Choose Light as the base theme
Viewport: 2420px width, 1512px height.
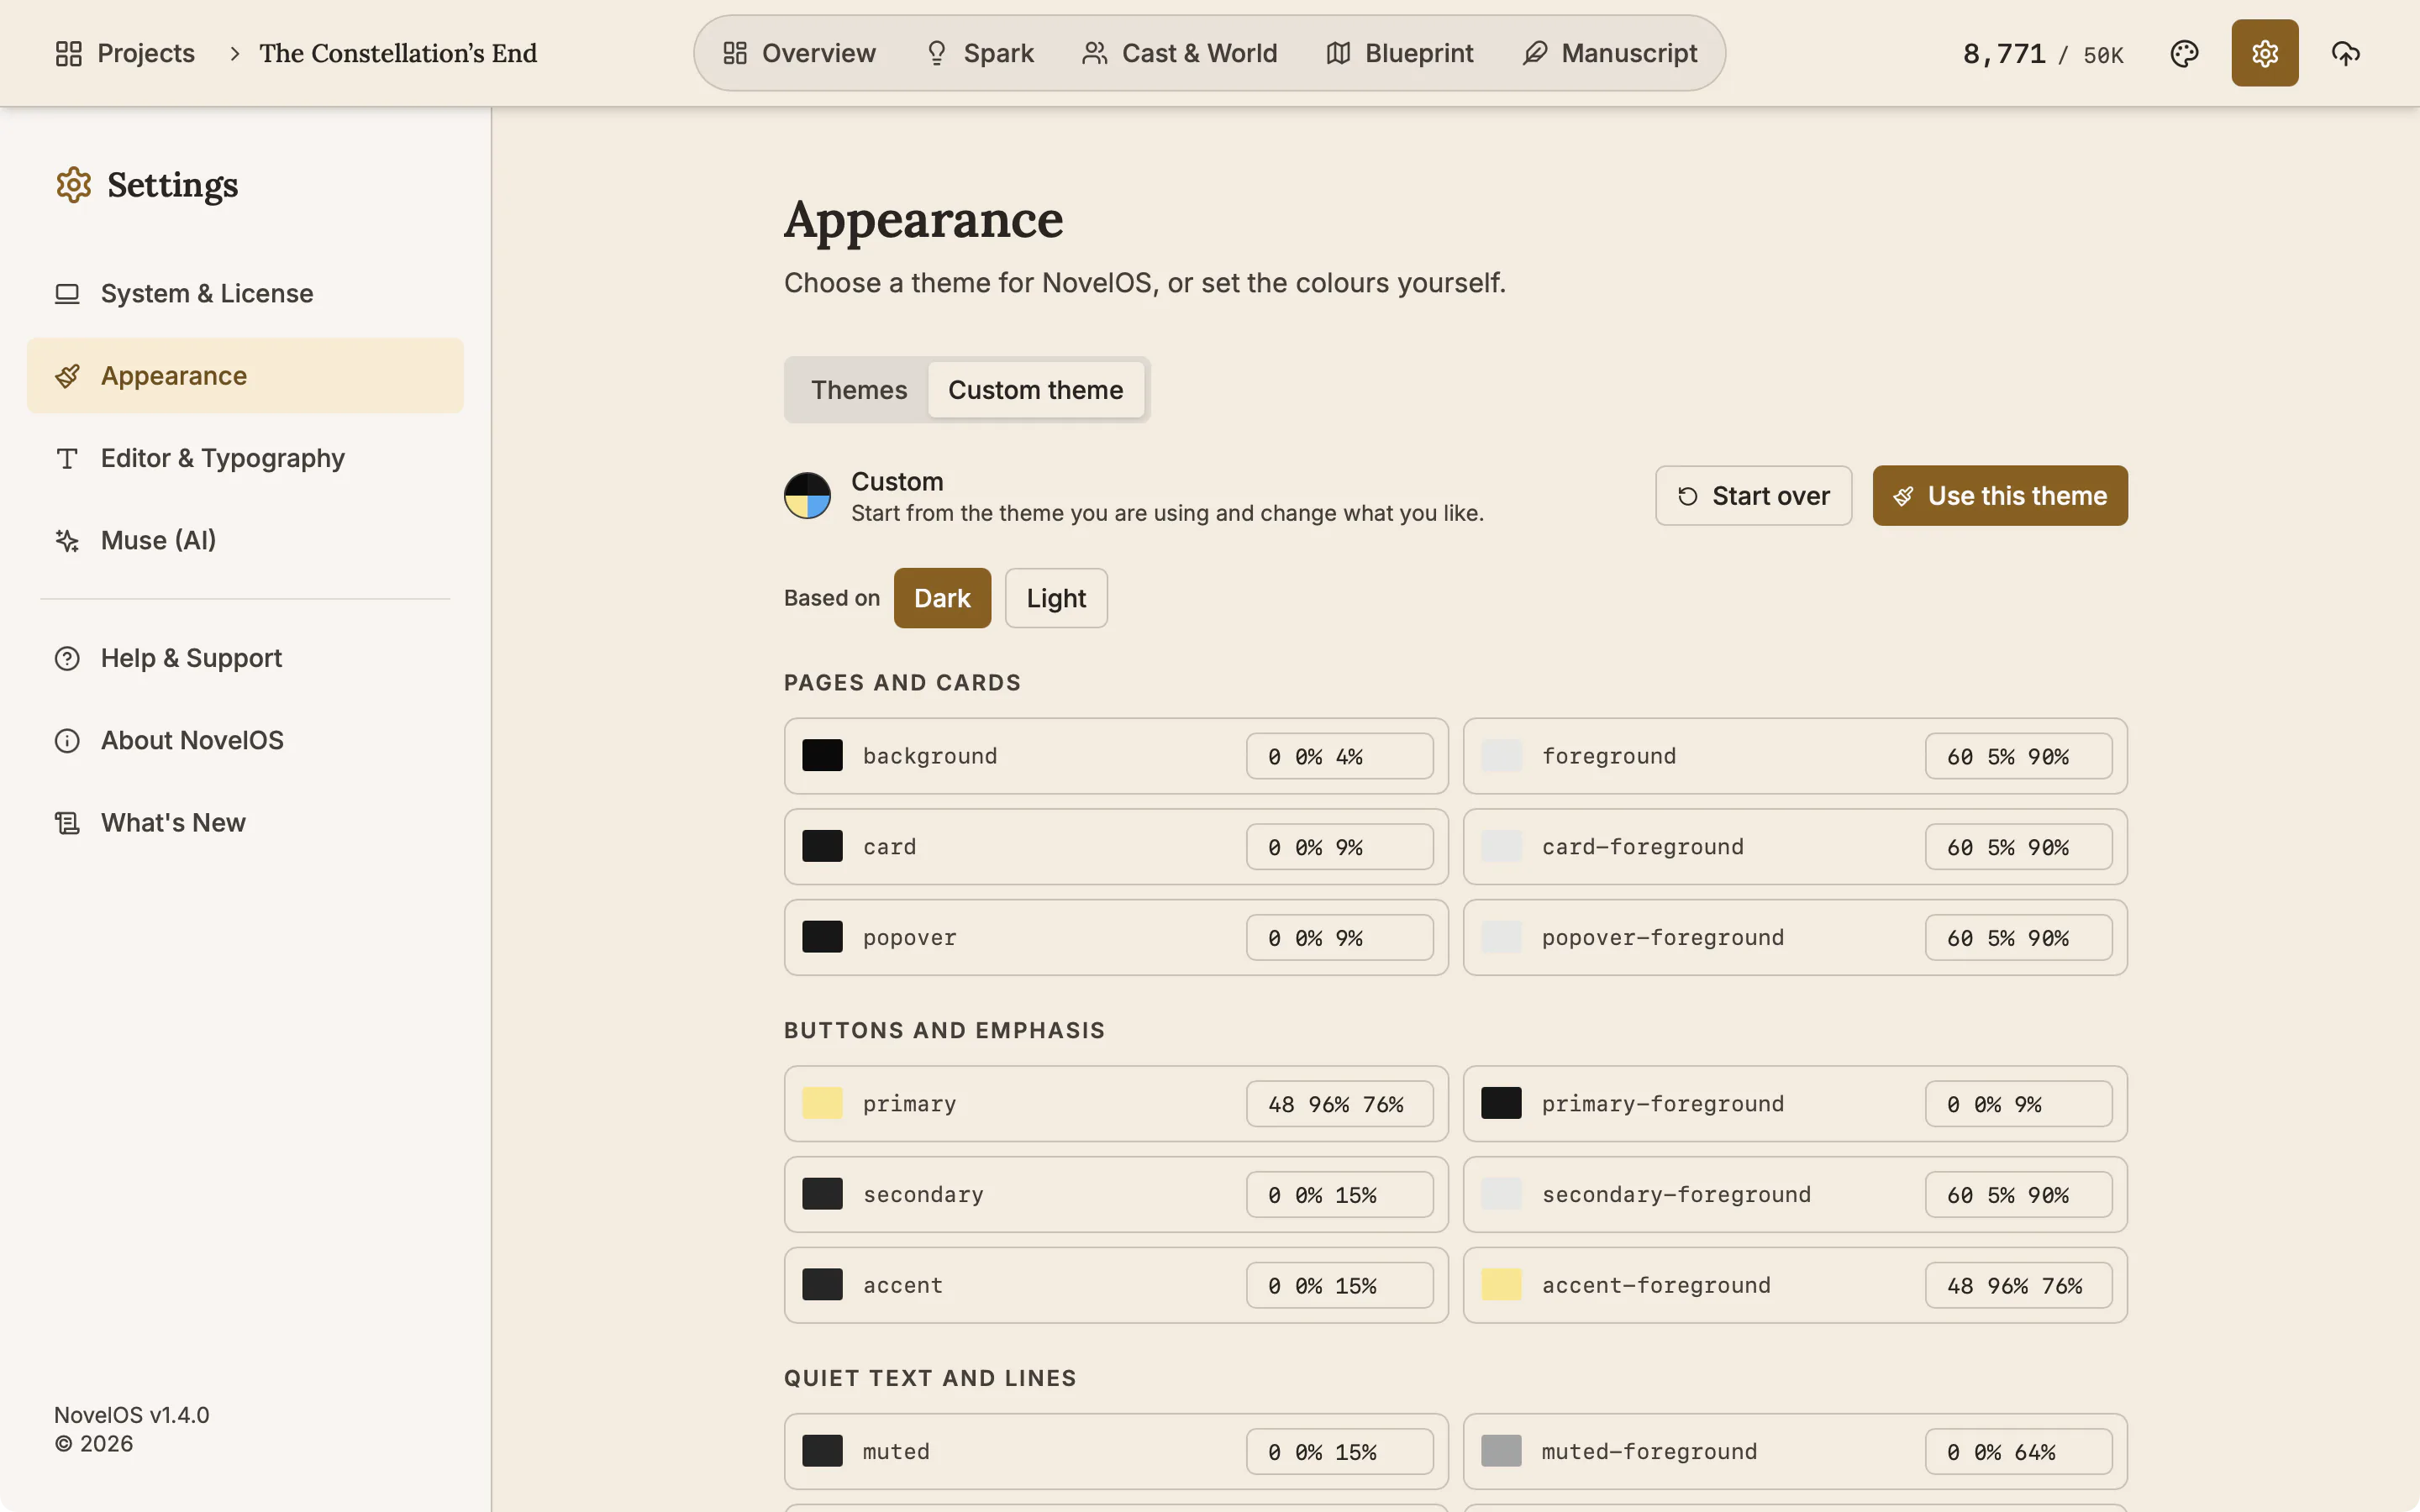coord(1056,598)
